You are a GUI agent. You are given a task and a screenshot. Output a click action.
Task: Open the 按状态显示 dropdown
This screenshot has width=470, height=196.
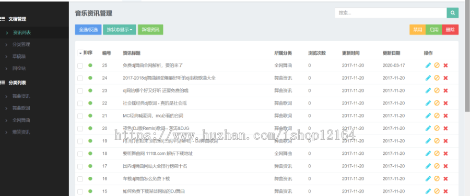(x=119, y=30)
